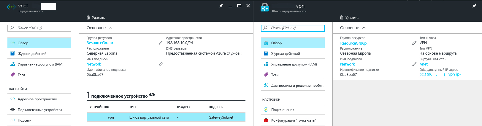Edit vnet resource group with pencil icon
Screen dimensions: 482x126
161,43
